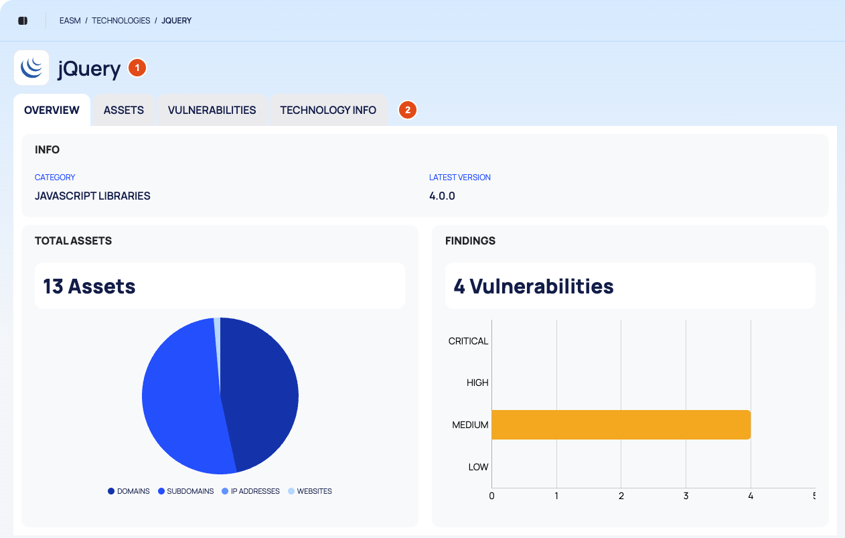
Task: Navigate to Technologies breadcrumb link
Action: coord(121,21)
